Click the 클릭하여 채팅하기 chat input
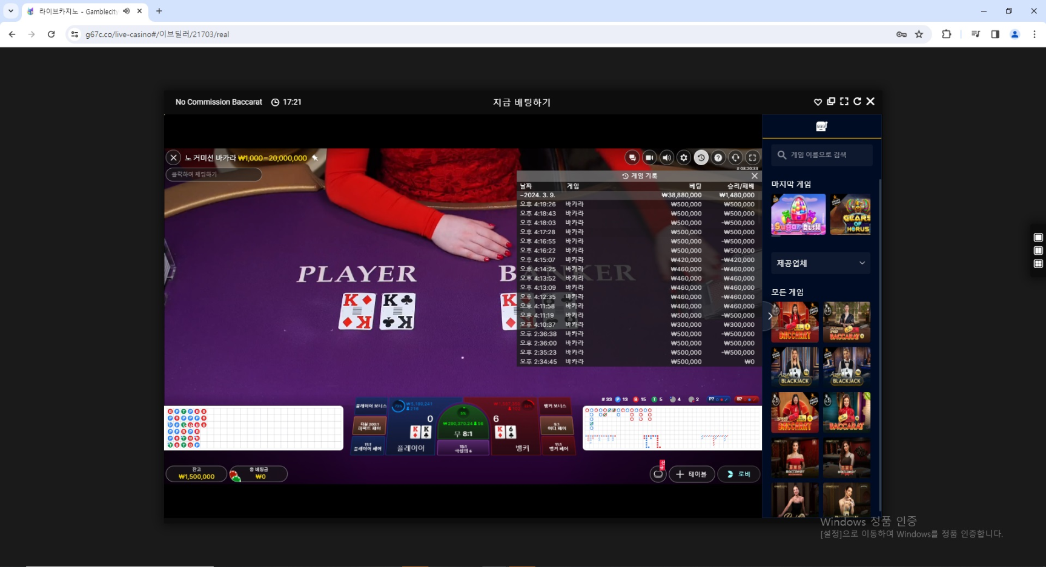The height and width of the screenshot is (567, 1046). coord(214,174)
